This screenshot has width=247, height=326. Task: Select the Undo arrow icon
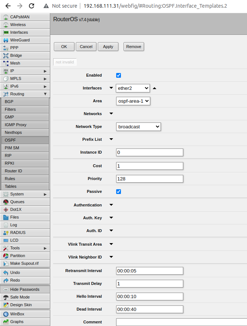(x=6, y=272)
